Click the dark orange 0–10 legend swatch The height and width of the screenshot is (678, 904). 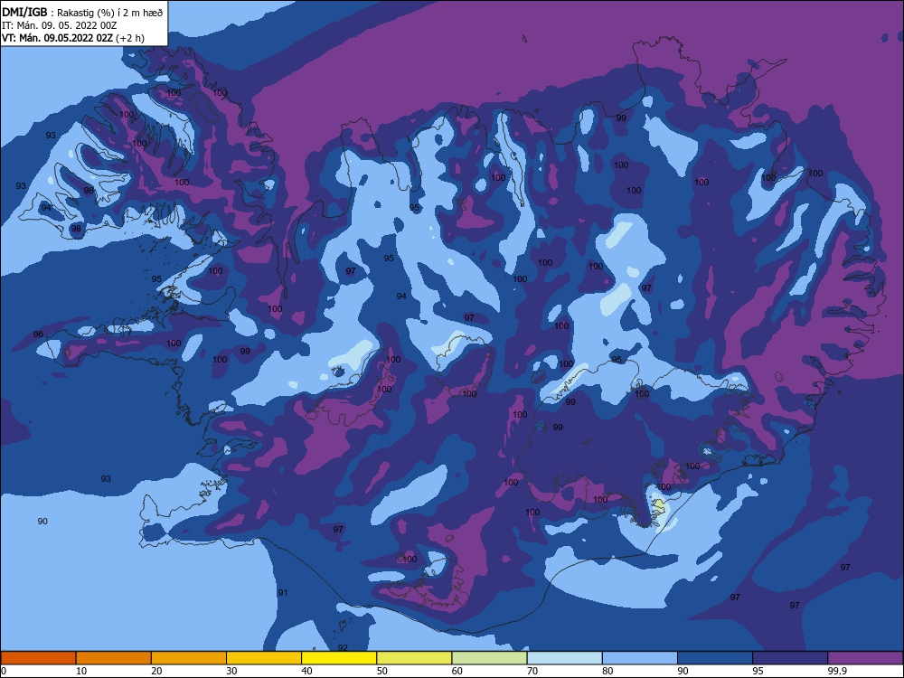38,658
